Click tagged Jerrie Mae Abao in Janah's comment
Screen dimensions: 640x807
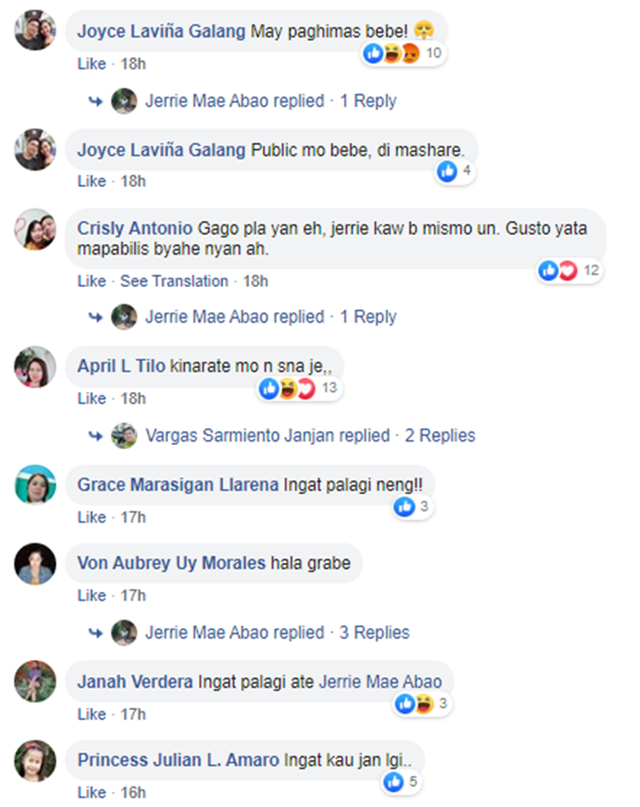click(x=381, y=682)
